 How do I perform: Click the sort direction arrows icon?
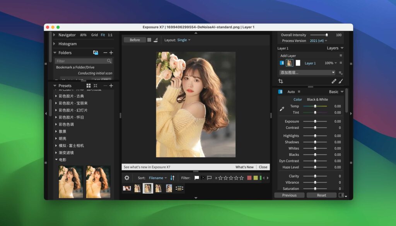tap(172, 177)
